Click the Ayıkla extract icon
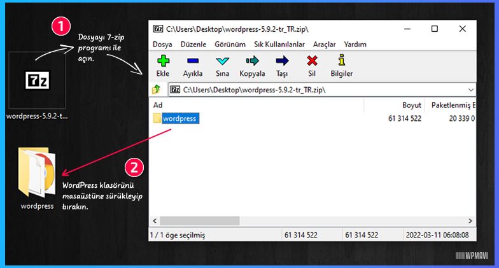 [193, 60]
